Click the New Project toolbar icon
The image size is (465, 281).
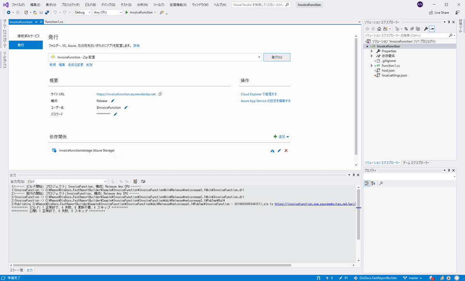(x=26, y=12)
